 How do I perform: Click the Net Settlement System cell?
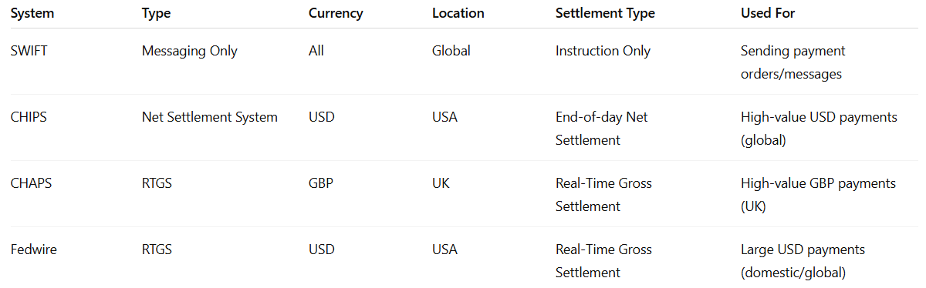[210, 117]
